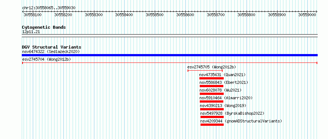Open the esv2745704 (Wong2012b) variant label

click(x=46, y=59)
